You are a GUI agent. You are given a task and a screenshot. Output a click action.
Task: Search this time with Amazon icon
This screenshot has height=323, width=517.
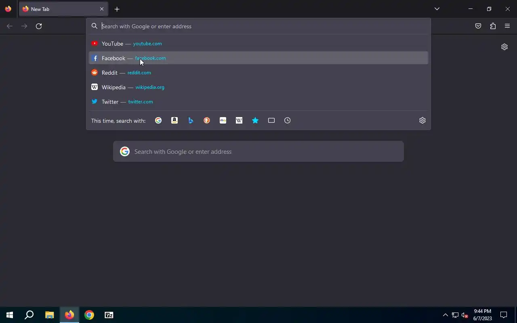click(x=174, y=120)
